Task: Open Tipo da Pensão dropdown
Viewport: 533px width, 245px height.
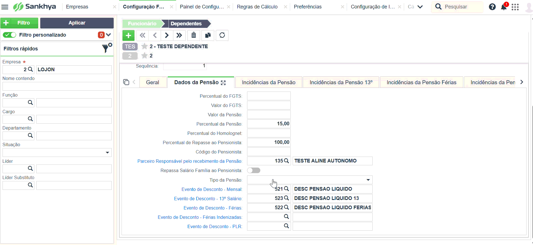Action: (x=310, y=180)
